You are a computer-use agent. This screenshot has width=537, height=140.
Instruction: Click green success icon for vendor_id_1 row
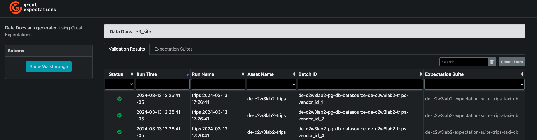(119, 99)
